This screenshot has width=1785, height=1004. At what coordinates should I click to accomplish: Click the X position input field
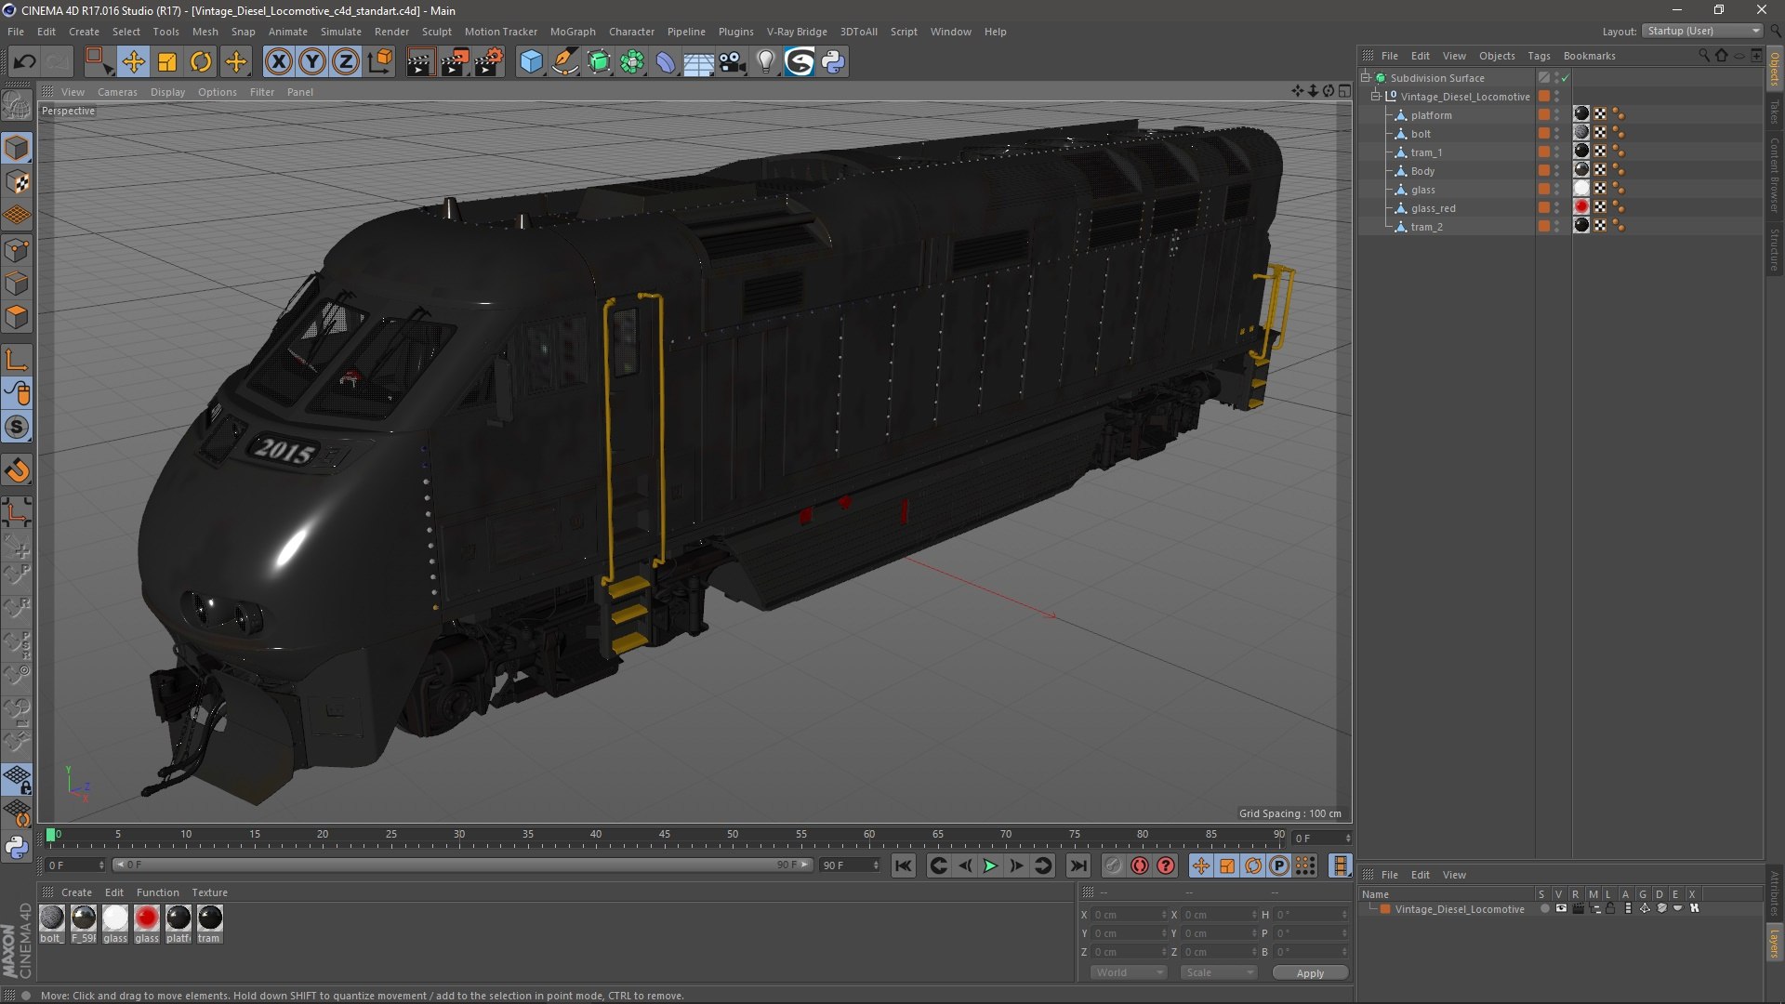click(x=1130, y=915)
